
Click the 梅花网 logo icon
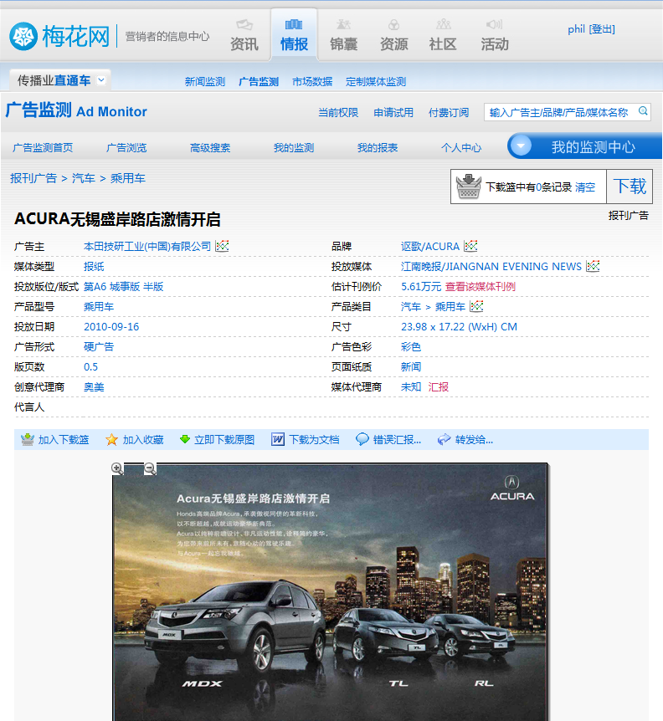point(23,36)
